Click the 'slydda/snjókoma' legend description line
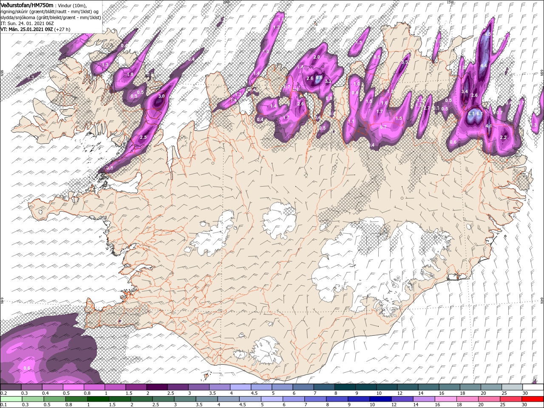 (50, 17)
